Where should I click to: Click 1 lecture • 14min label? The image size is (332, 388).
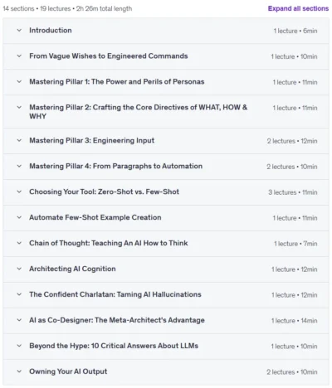pyautogui.click(x=295, y=321)
